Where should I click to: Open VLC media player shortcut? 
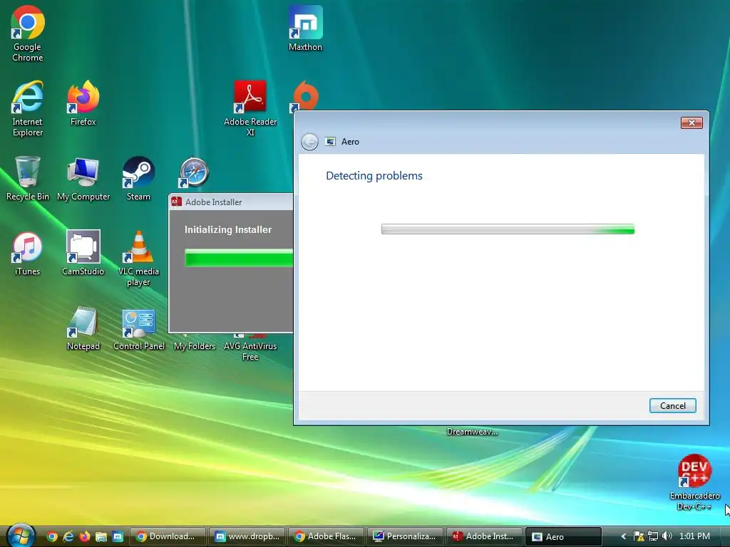138,259
